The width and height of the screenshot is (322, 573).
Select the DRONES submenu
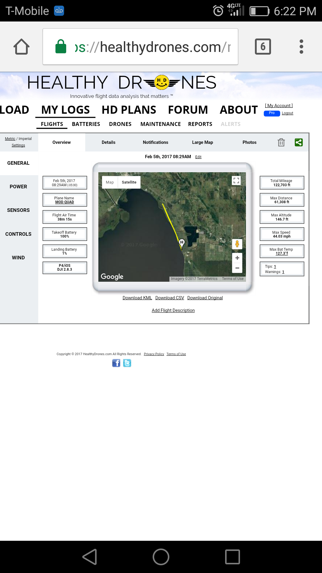point(120,124)
